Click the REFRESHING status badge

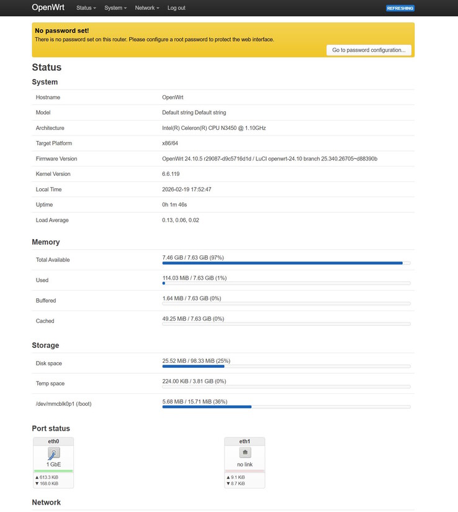tap(400, 8)
